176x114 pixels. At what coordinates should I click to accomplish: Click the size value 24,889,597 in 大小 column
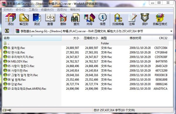(72, 48)
